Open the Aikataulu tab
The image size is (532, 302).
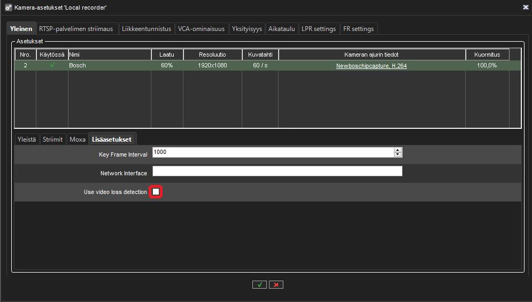click(x=282, y=29)
